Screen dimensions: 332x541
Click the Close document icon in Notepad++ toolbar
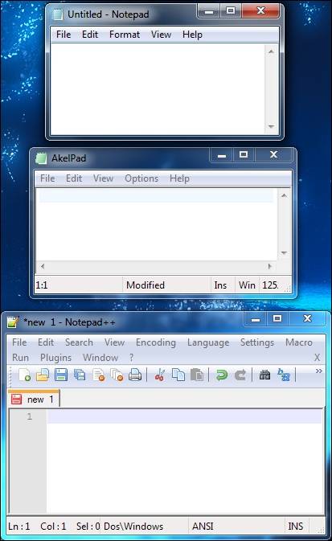[x=99, y=375]
